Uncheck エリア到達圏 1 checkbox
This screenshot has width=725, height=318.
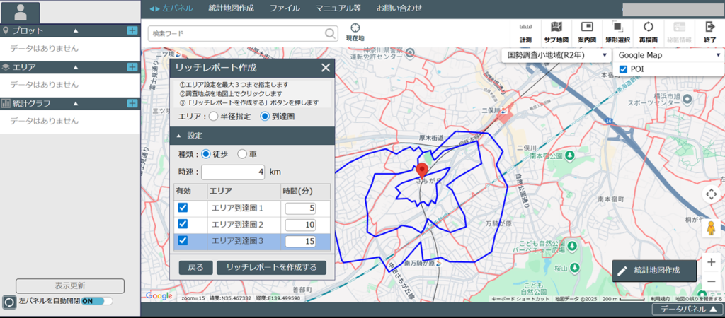[183, 208]
